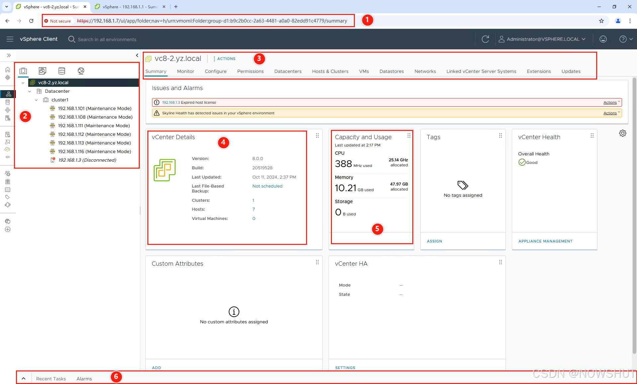Viewport: 637px width, 384px height.
Task: Open the Hosts & Clusters tab
Action: pos(330,71)
